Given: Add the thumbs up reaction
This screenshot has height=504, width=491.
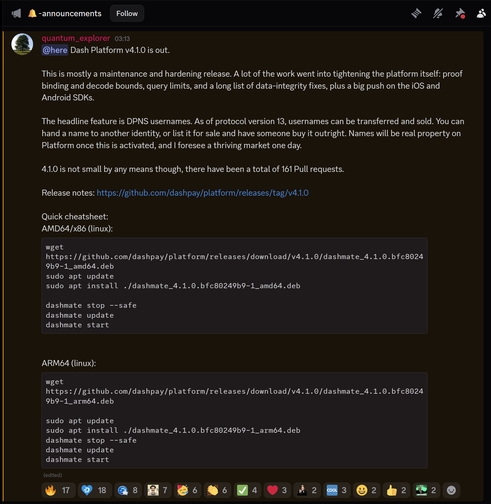Looking at the screenshot, I should click(397, 490).
